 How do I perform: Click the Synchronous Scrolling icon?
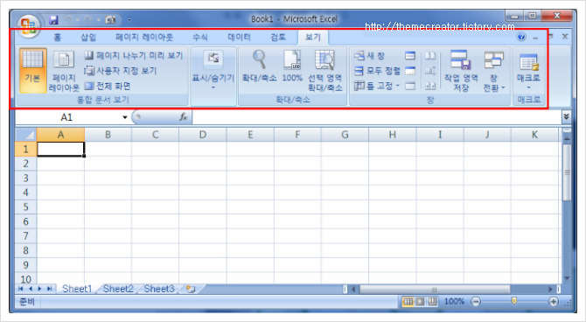(x=430, y=71)
